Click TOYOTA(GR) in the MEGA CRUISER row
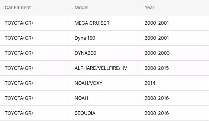The height and width of the screenshot is (121, 209). click(19, 23)
